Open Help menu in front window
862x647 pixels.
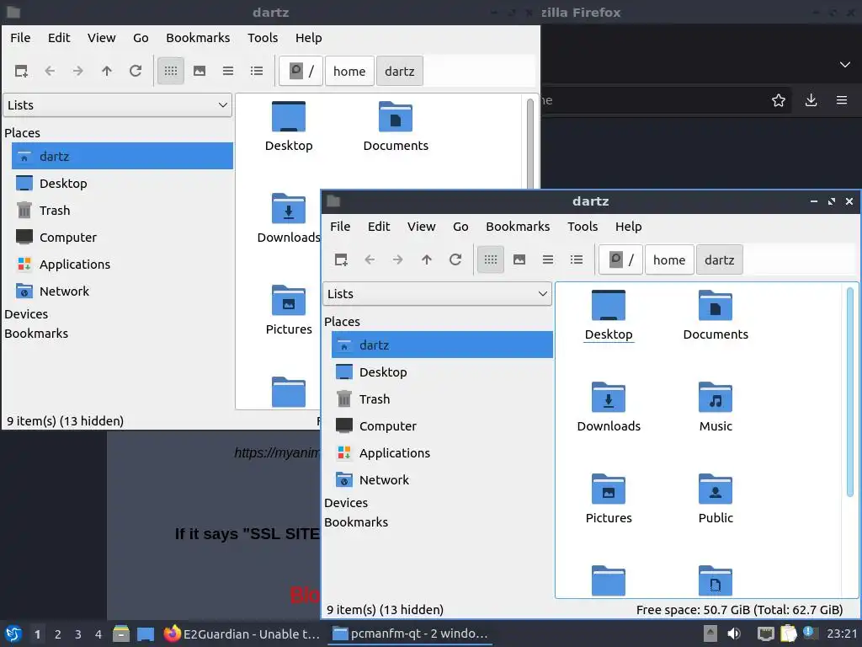628,226
